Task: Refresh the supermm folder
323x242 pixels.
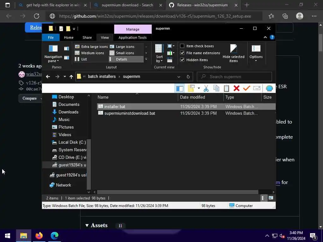Action: click(x=188, y=77)
